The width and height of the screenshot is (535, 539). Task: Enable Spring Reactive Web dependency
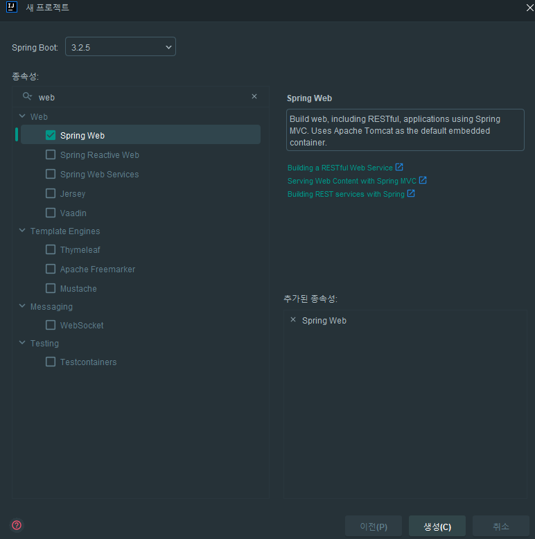pos(51,154)
